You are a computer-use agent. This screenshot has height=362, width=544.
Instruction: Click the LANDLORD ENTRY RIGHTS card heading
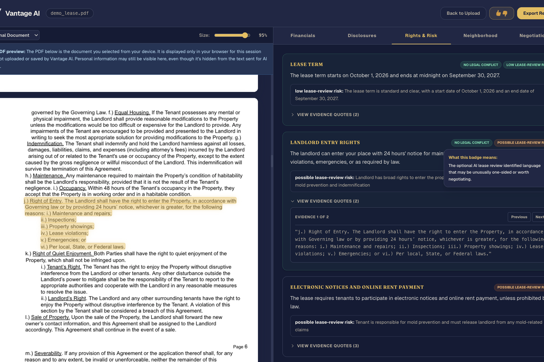pyautogui.click(x=325, y=143)
